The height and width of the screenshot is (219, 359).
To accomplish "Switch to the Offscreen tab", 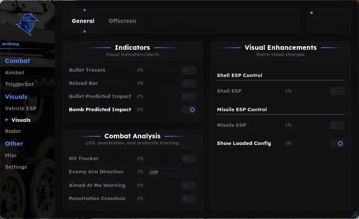I will 122,21.
